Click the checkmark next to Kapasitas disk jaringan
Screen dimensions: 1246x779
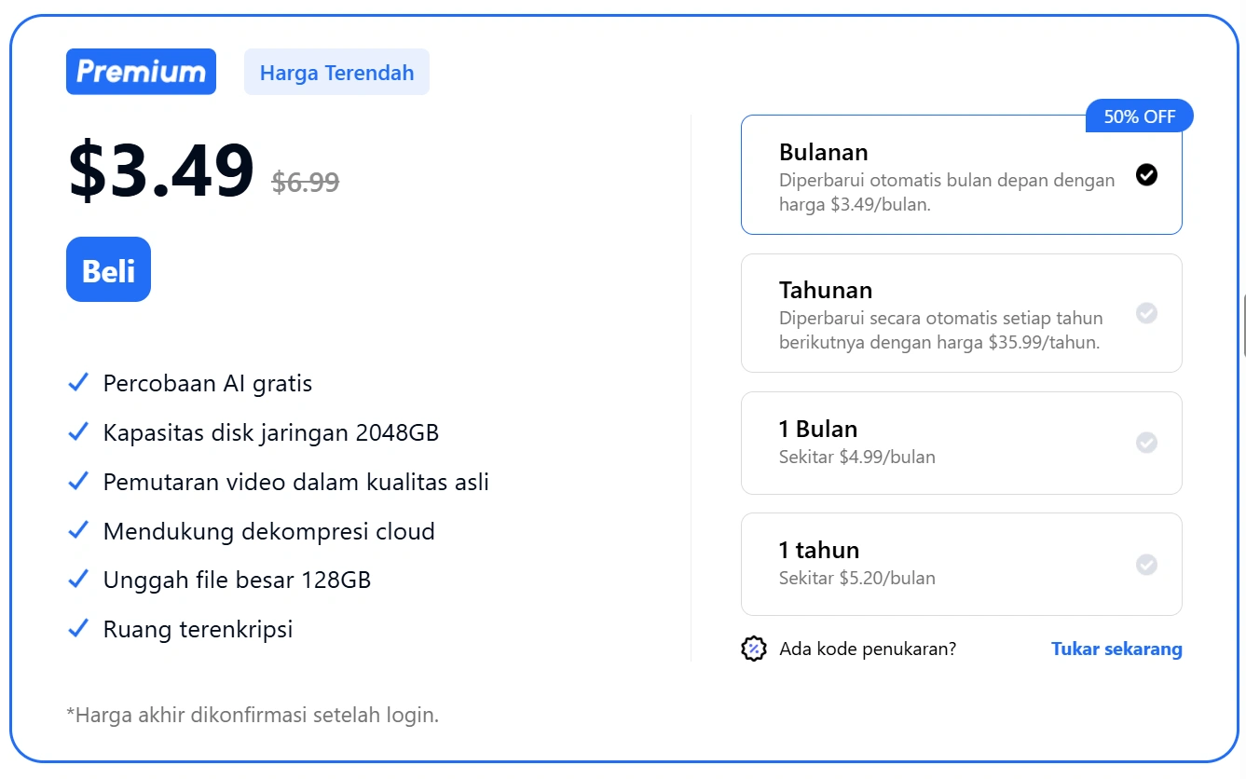click(x=78, y=432)
